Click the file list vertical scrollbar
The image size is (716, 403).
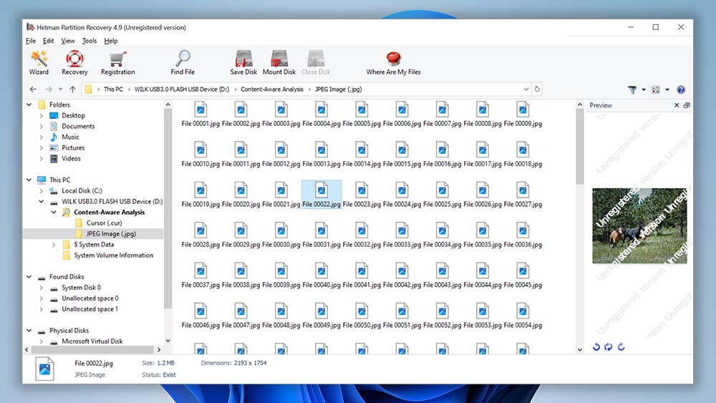click(579, 146)
